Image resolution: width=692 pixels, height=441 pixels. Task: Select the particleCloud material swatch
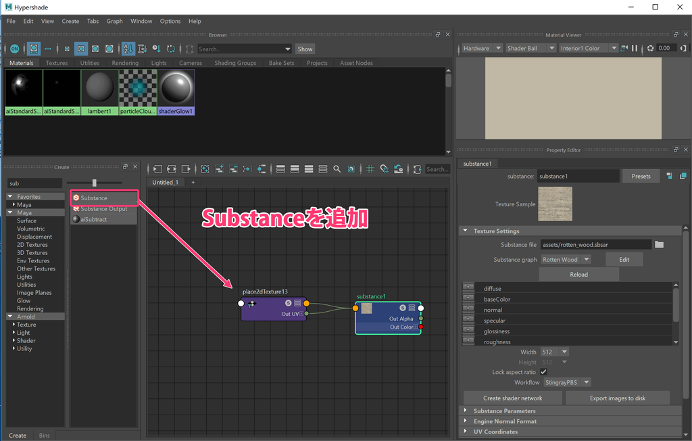(x=138, y=93)
